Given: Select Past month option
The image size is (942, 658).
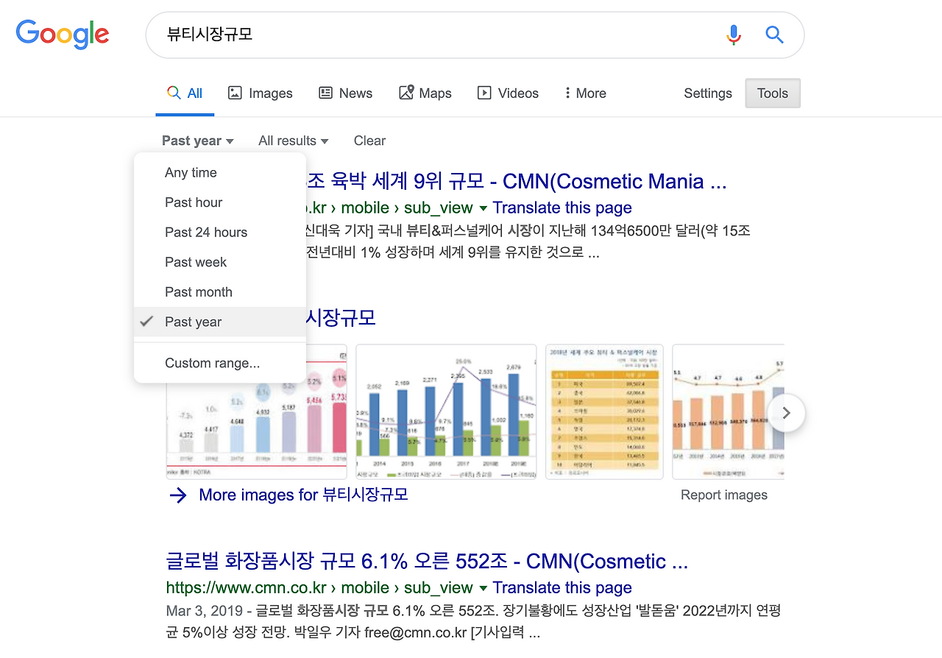Looking at the screenshot, I should pyautogui.click(x=220, y=292).
